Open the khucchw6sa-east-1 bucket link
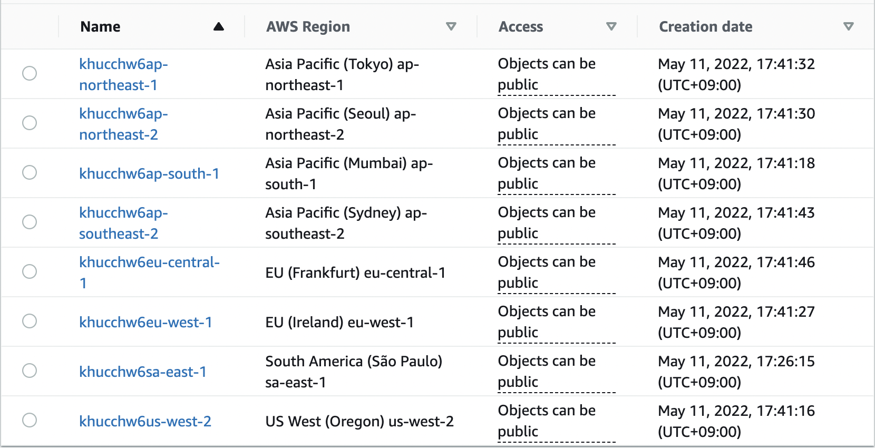 (x=143, y=372)
